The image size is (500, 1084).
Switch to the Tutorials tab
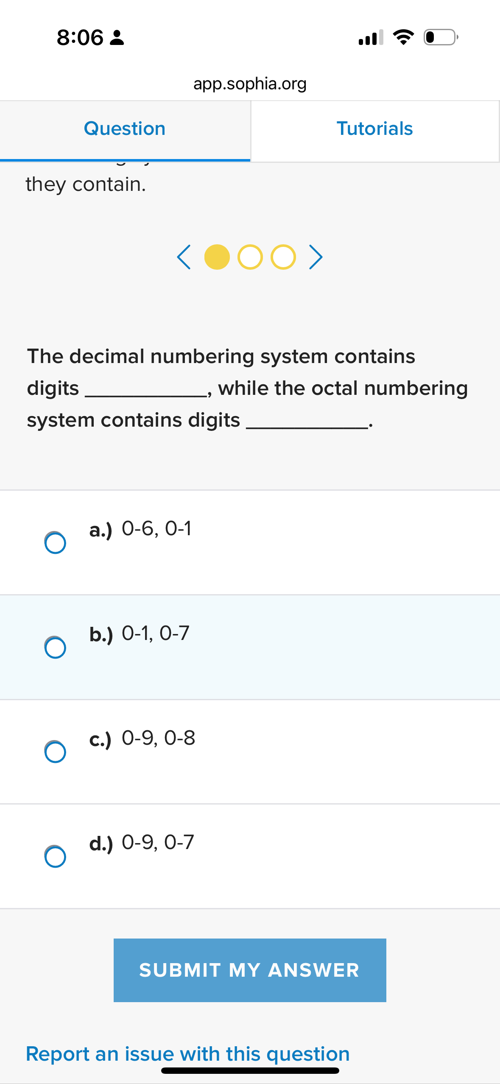(375, 129)
